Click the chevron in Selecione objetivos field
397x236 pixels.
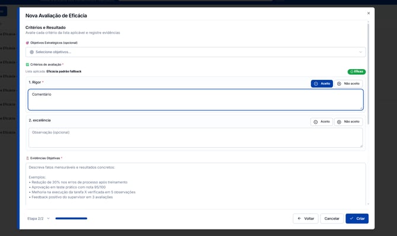click(360, 52)
